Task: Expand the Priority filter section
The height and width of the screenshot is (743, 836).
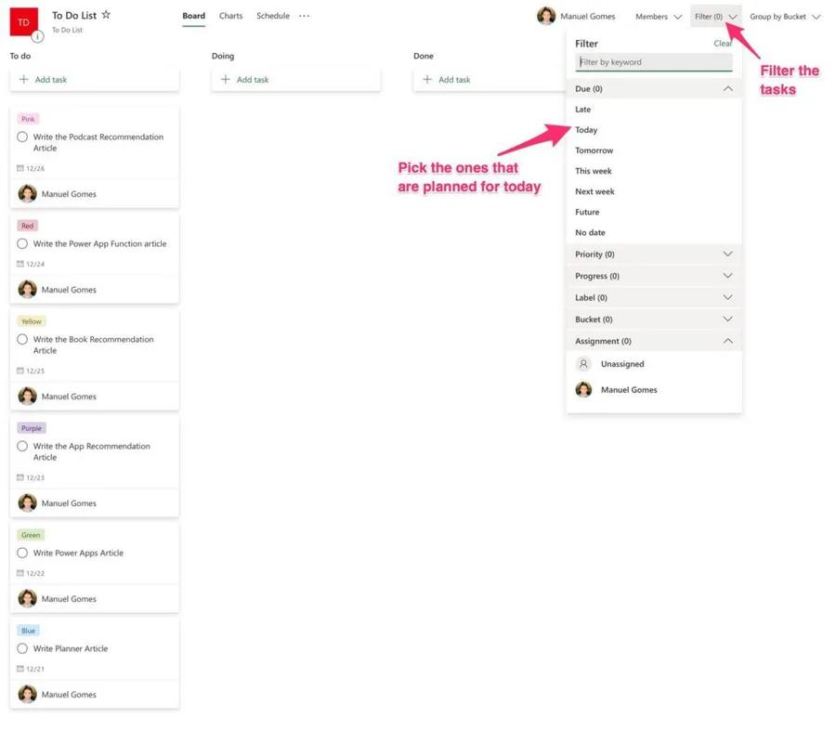Action: point(727,254)
